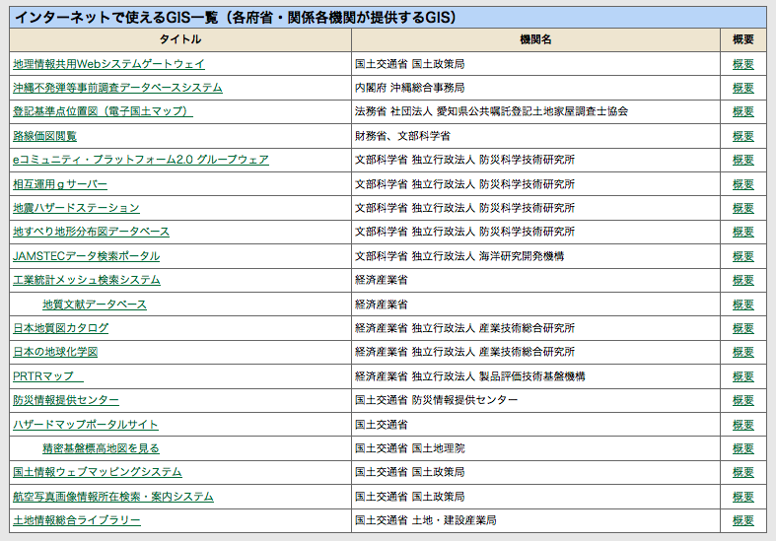The width and height of the screenshot is (776, 541).
Task: Select 法務省 社団法人 愛知県公共嘱託登記土地家屋調査士協会 cell
Action: pos(536,111)
